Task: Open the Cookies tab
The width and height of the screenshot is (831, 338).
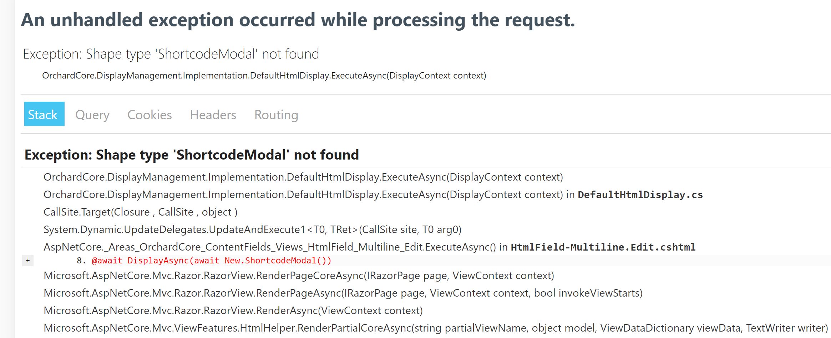Action: tap(150, 115)
